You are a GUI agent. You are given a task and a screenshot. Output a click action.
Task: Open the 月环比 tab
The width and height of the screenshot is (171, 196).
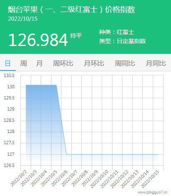coord(94,63)
